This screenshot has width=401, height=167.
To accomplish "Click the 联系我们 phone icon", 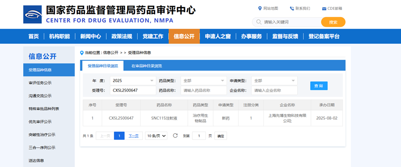I will tap(292, 8).
